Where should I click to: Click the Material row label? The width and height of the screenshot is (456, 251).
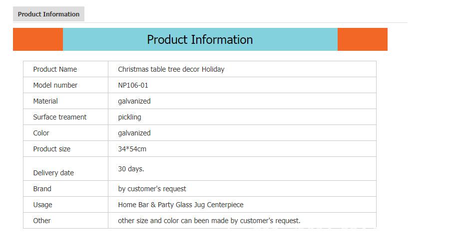(45, 101)
